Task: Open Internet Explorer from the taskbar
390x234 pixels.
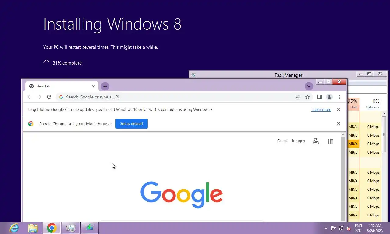Action: click(x=14, y=228)
